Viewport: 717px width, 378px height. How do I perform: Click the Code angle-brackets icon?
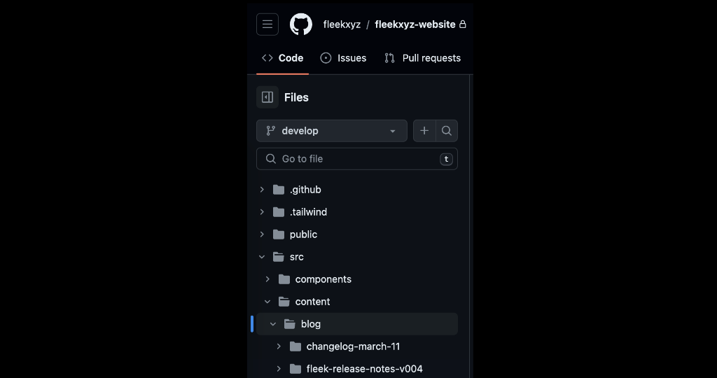point(267,58)
